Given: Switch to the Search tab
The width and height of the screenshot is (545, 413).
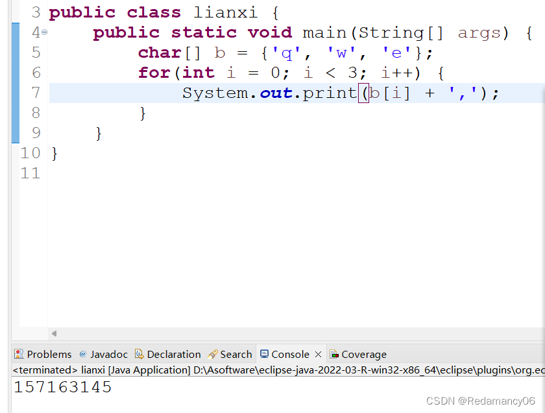Looking at the screenshot, I should point(230,354).
